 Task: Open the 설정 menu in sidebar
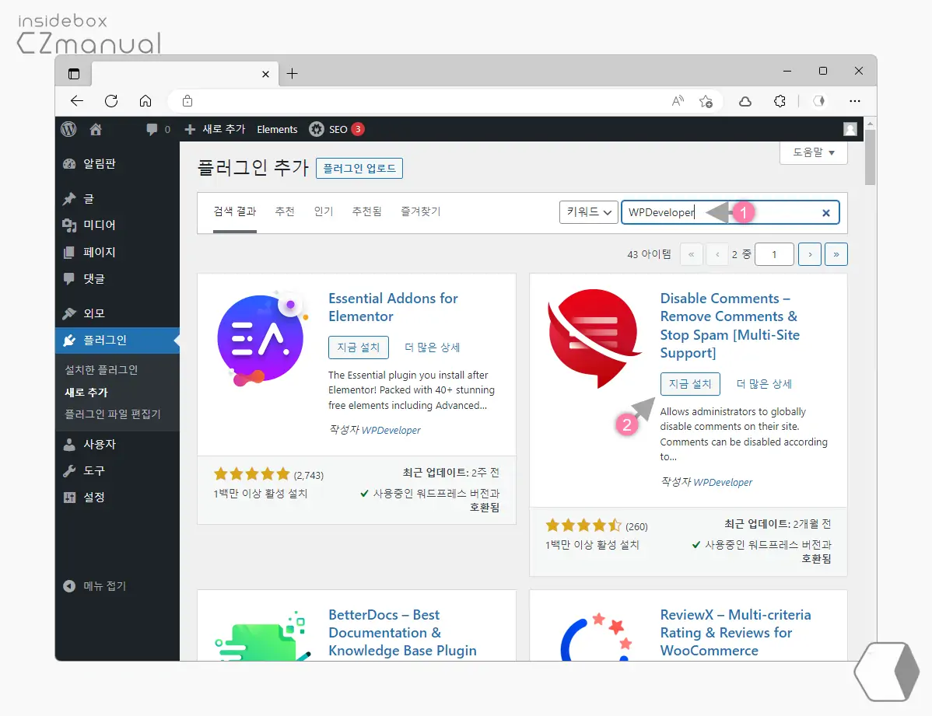pos(94,498)
